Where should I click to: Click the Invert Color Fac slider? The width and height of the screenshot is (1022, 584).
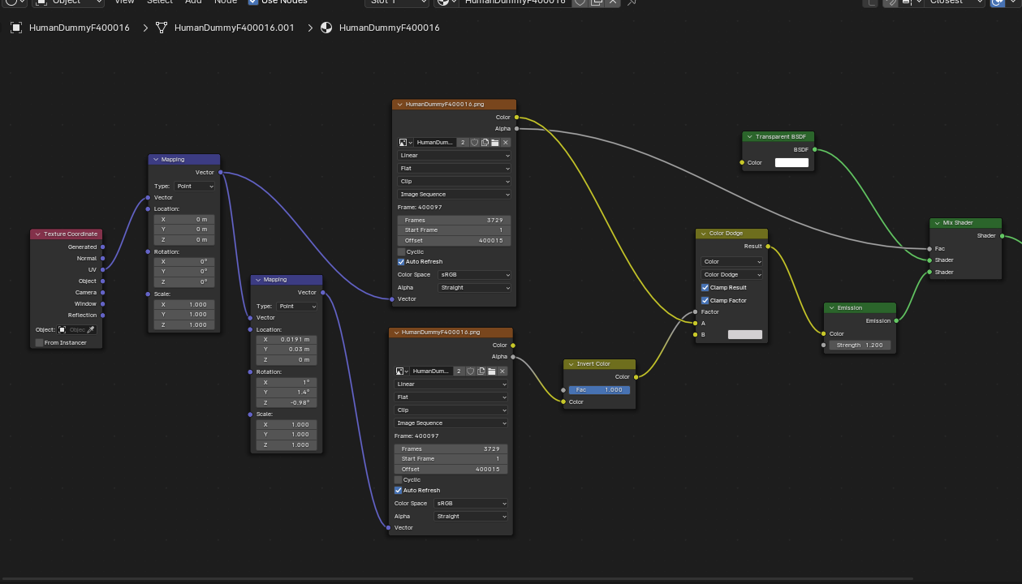[599, 389]
